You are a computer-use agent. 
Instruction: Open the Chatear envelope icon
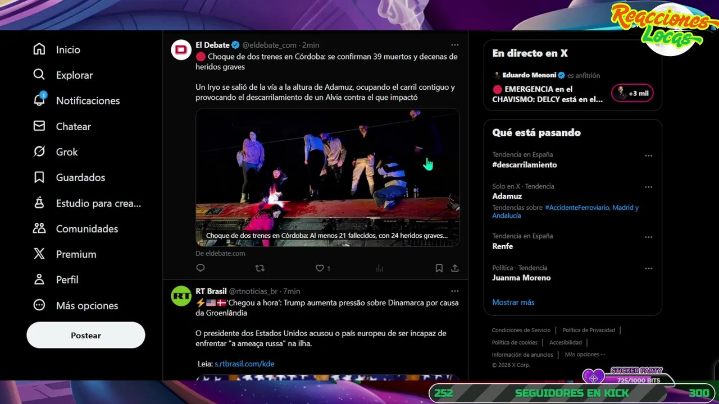pyautogui.click(x=39, y=126)
